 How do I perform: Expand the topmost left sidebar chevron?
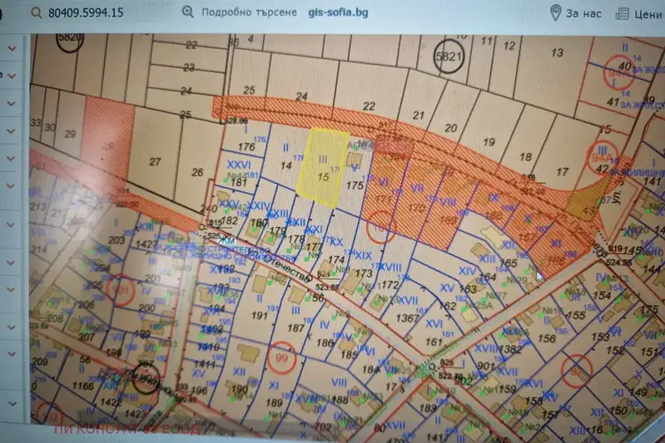tap(12, 48)
